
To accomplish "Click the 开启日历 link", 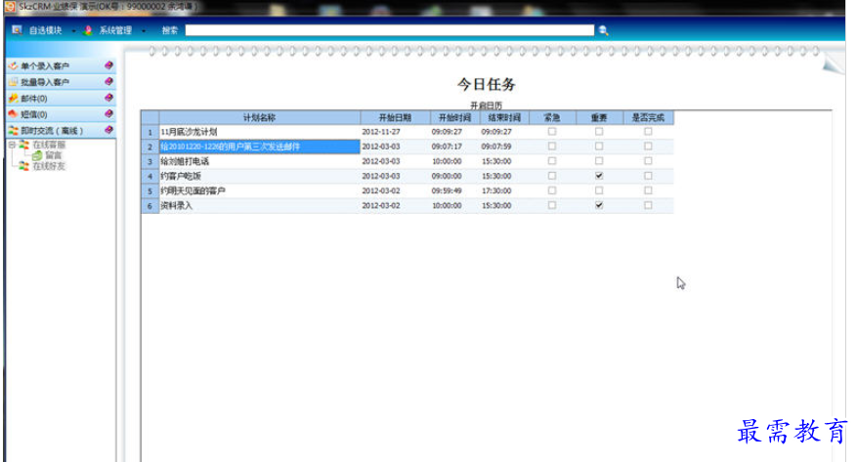I will coord(486,105).
